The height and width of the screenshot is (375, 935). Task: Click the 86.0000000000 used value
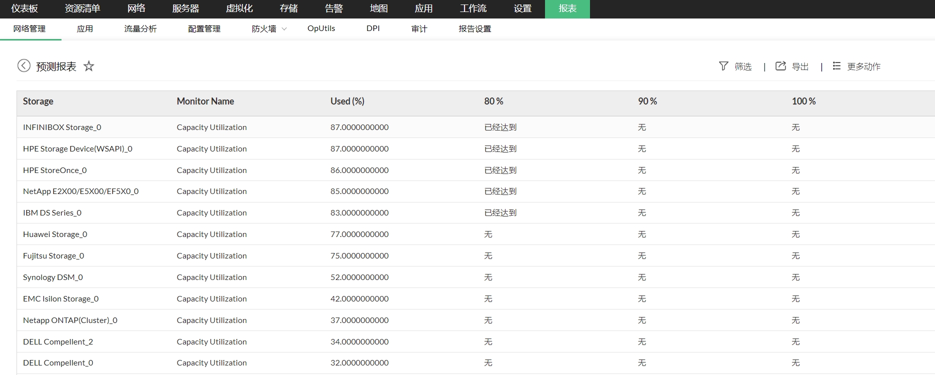pyautogui.click(x=359, y=170)
